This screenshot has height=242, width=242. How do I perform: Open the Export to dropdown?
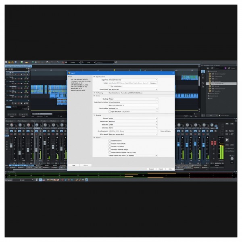[133, 80]
